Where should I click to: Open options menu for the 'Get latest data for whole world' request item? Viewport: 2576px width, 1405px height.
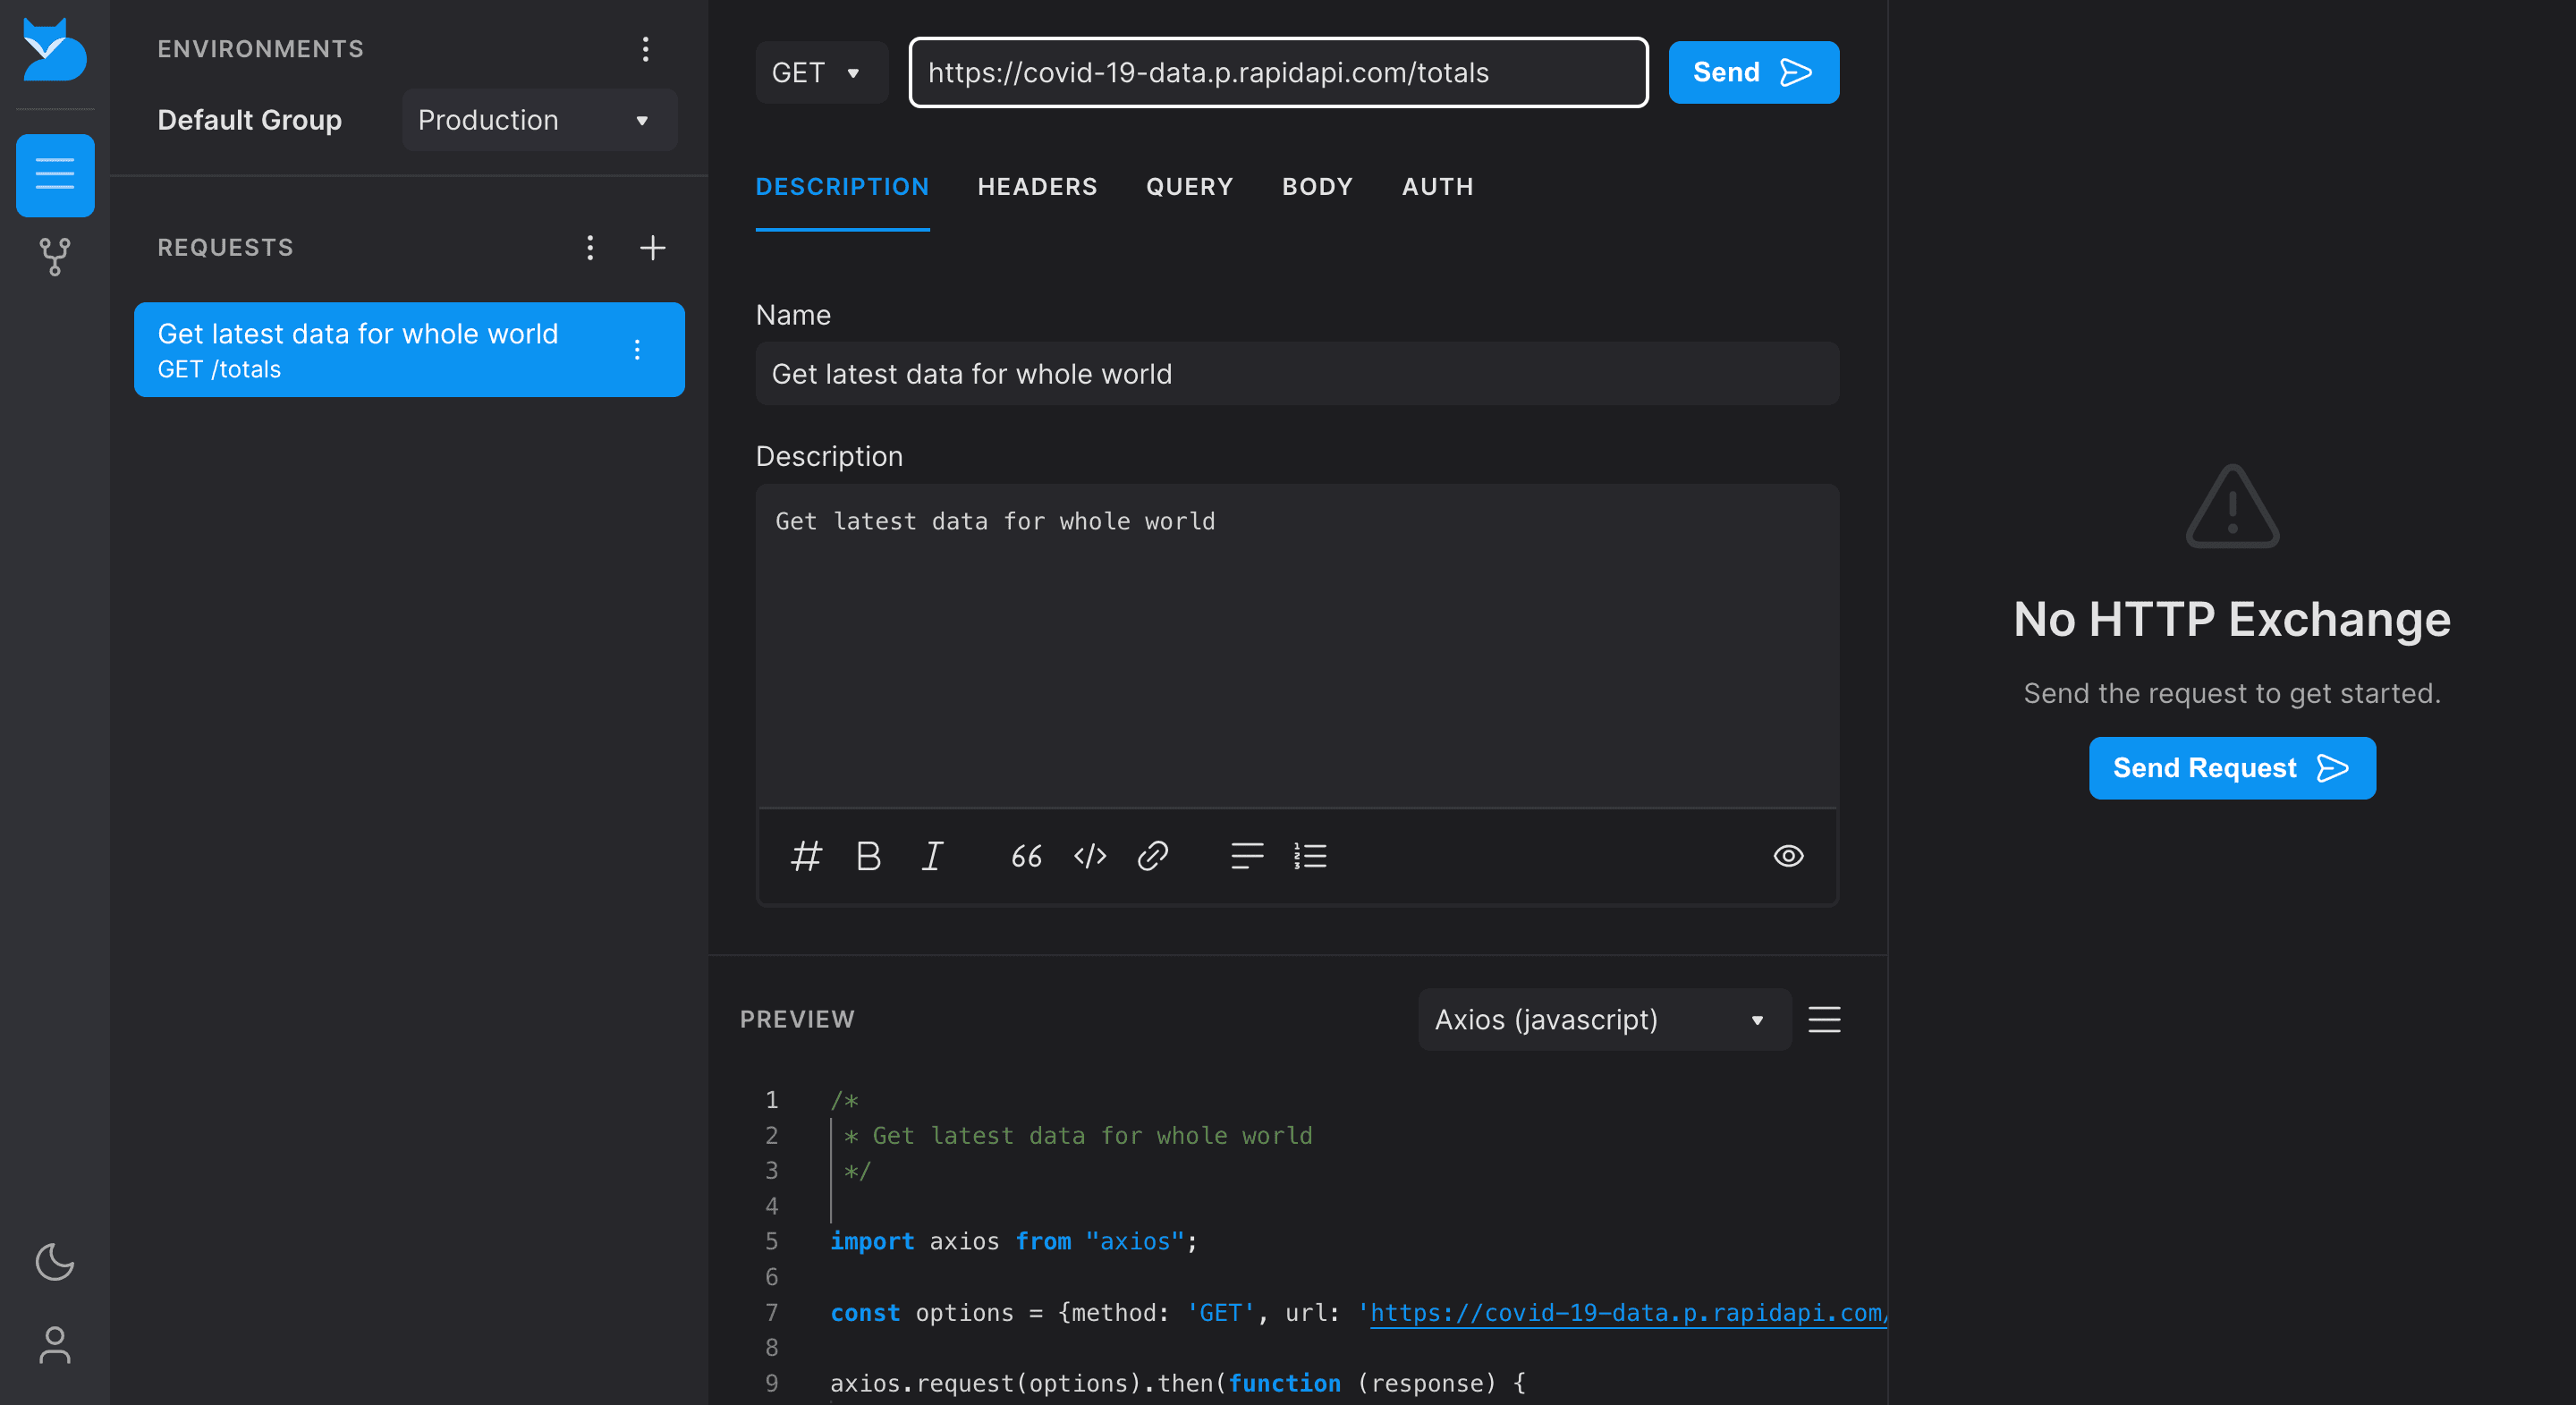pyautogui.click(x=637, y=350)
